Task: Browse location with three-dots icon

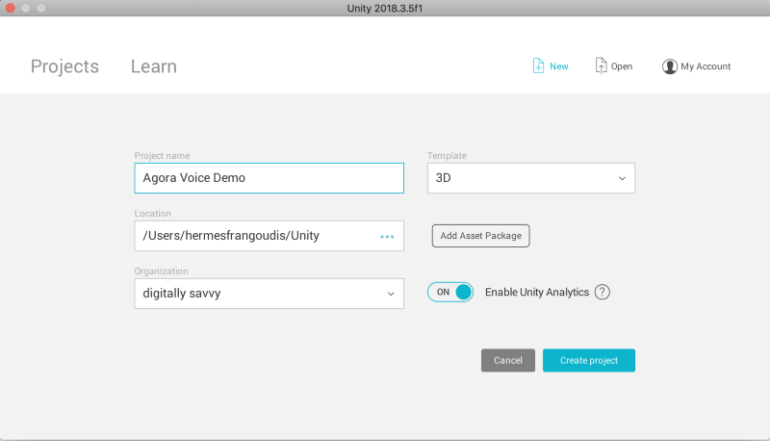Action: [387, 237]
